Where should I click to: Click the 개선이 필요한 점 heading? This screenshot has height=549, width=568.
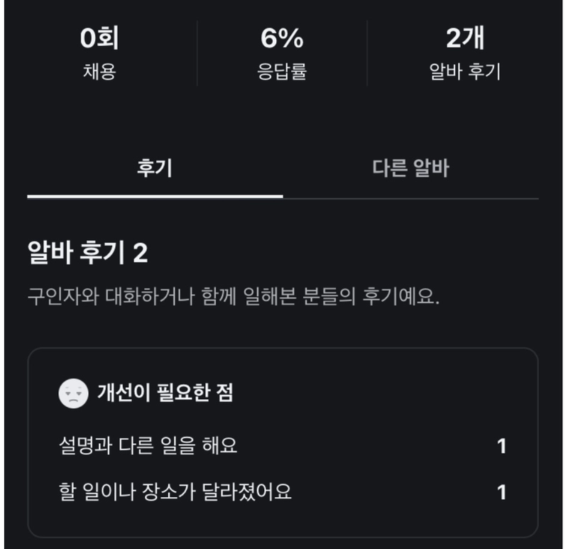(x=165, y=393)
